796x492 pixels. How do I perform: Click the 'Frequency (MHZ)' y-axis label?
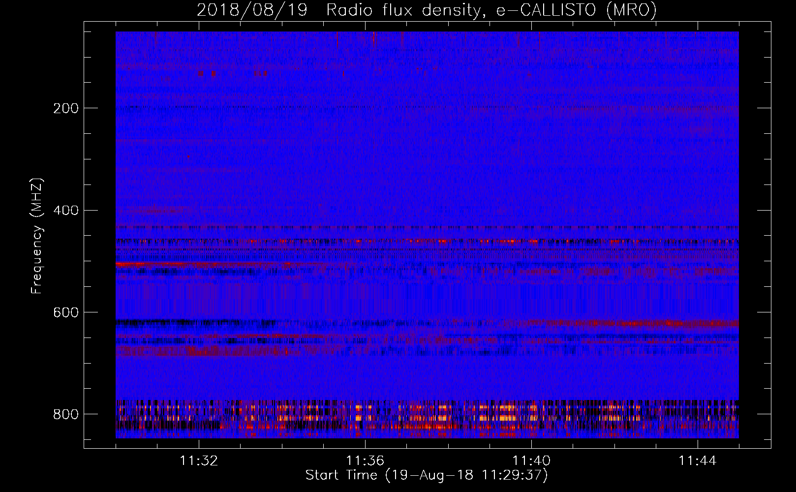[x=37, y=236]
